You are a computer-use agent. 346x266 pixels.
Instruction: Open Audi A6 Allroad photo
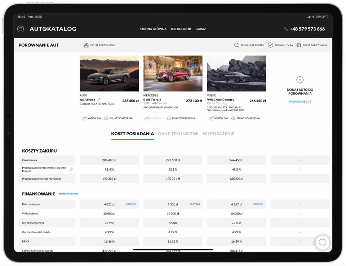pos(109,73)
